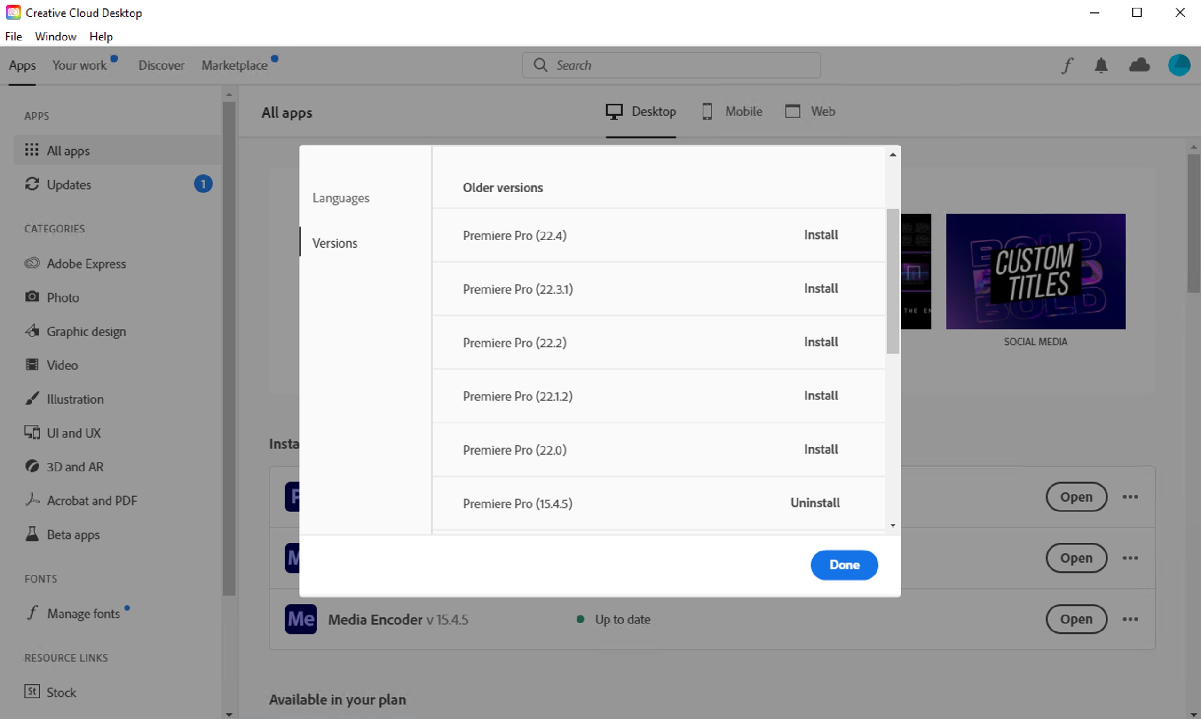Open Media Encoder with Open button
The height and width of the screenshot is (719, 1201).
coord(1076,619)
